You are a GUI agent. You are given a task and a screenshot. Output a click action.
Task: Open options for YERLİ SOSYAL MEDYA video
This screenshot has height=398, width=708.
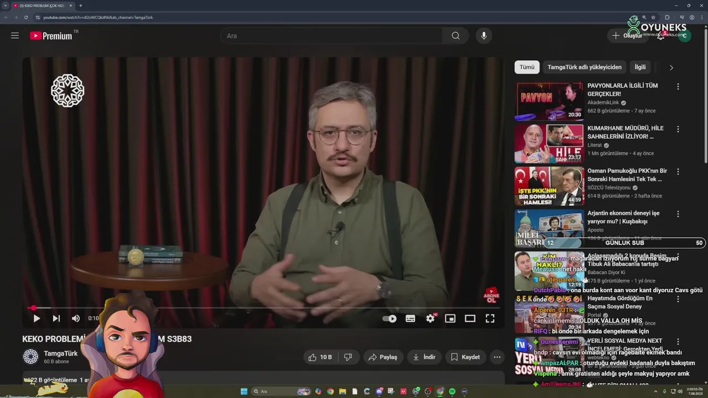pyautogui.click(x=678, y=342)
